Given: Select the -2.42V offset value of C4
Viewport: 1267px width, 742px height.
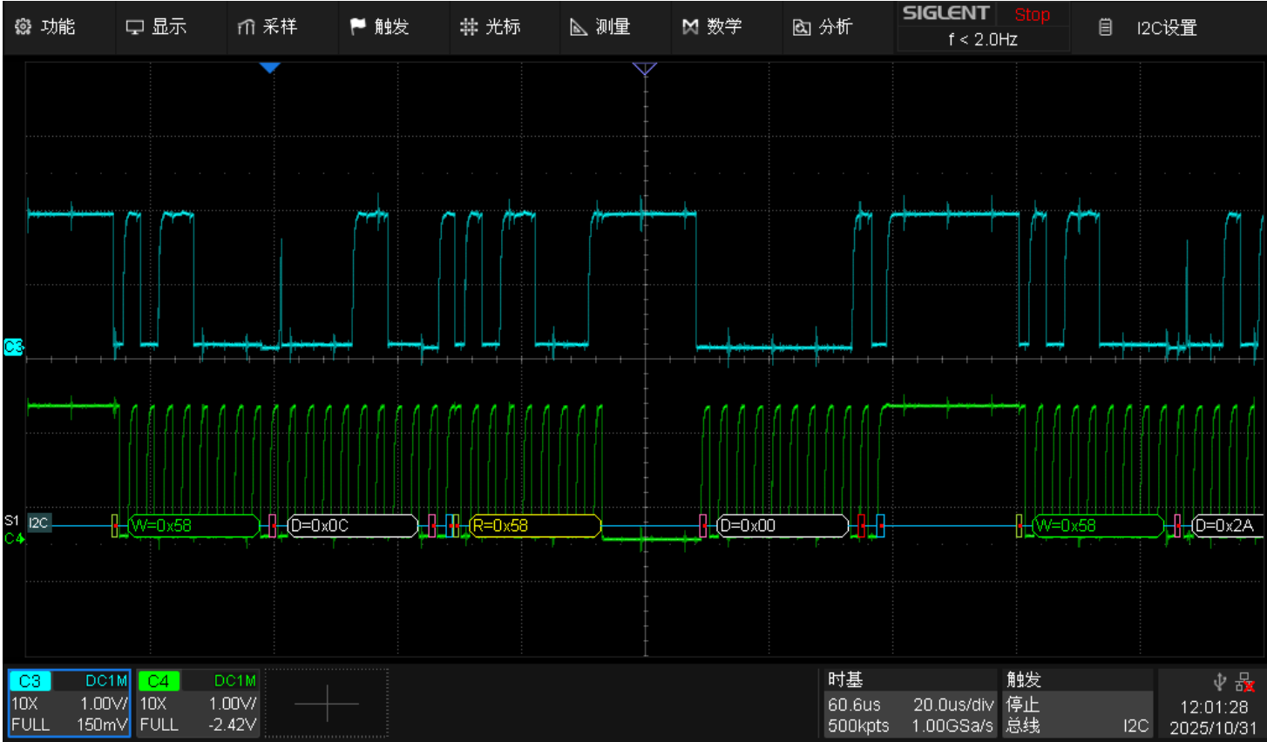Looking at the screenshot, I should click(x=234, y=725).
